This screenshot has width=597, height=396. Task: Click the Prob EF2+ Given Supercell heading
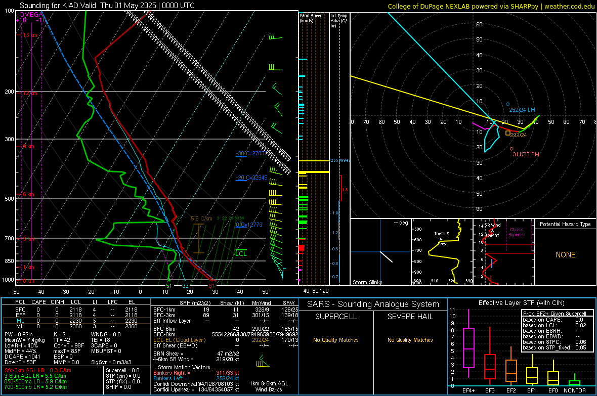[555, 314]
